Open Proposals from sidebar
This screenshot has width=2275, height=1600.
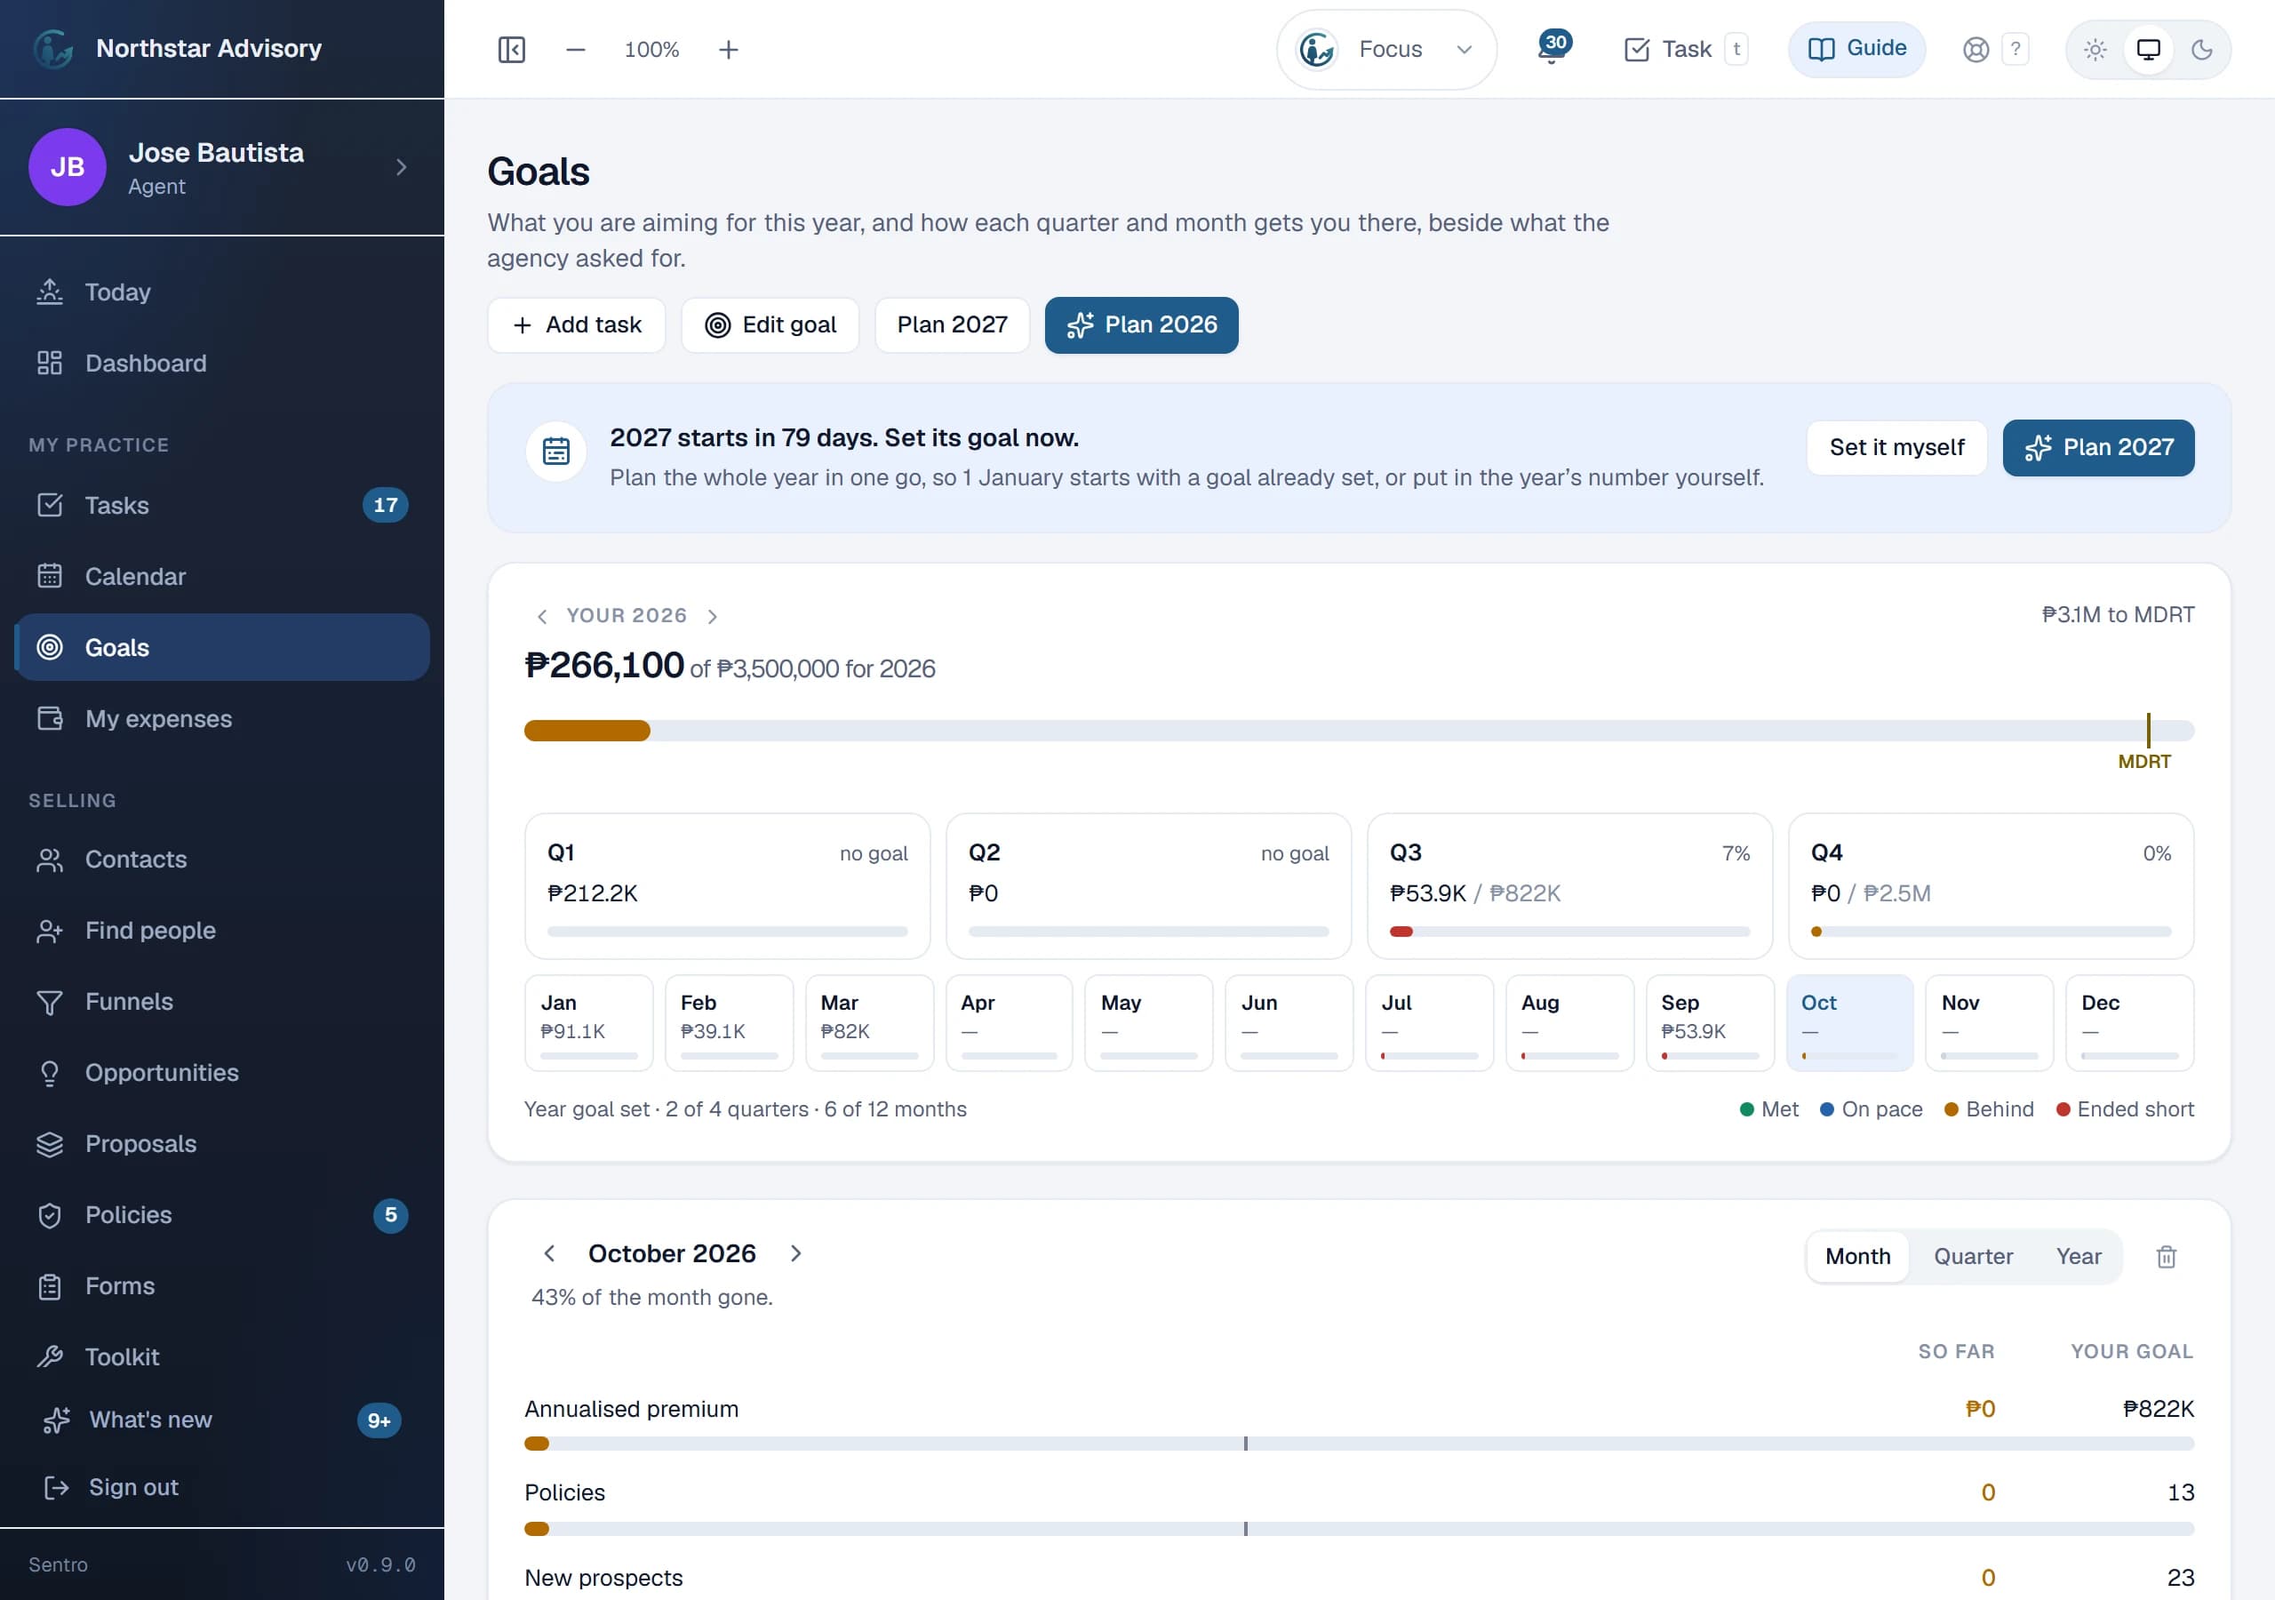(x=222, y=1144)
